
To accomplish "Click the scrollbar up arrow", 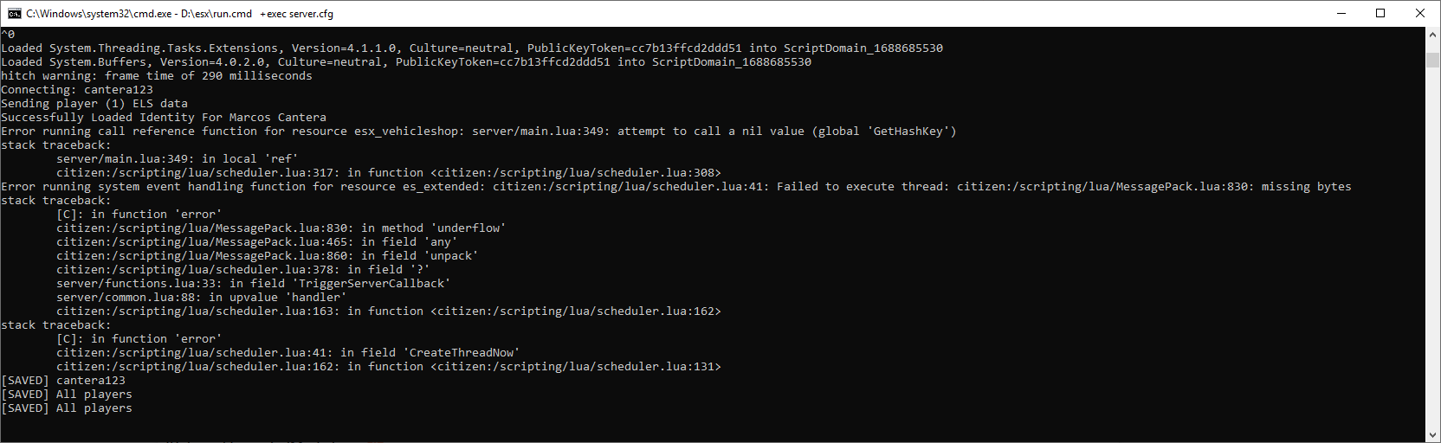I will click(x=1432, y=34).
